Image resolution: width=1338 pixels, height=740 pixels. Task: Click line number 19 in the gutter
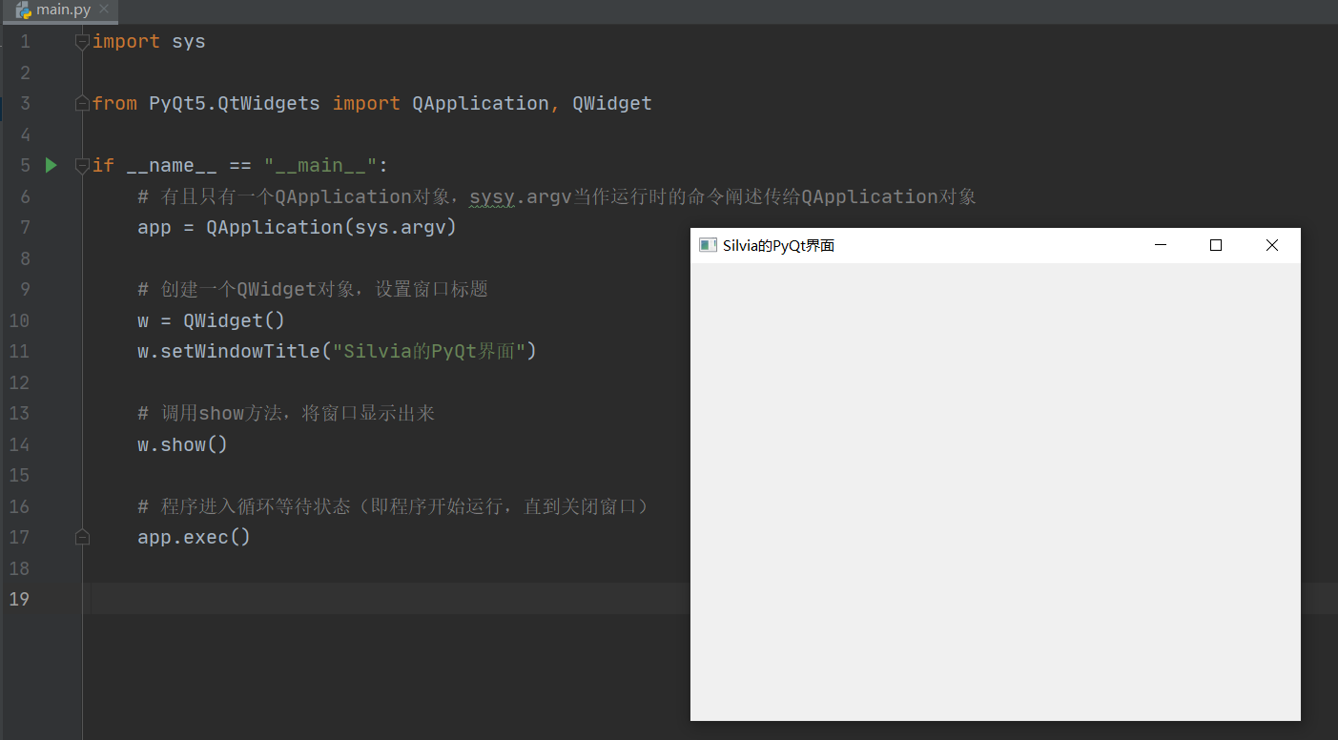coord(19,599)
